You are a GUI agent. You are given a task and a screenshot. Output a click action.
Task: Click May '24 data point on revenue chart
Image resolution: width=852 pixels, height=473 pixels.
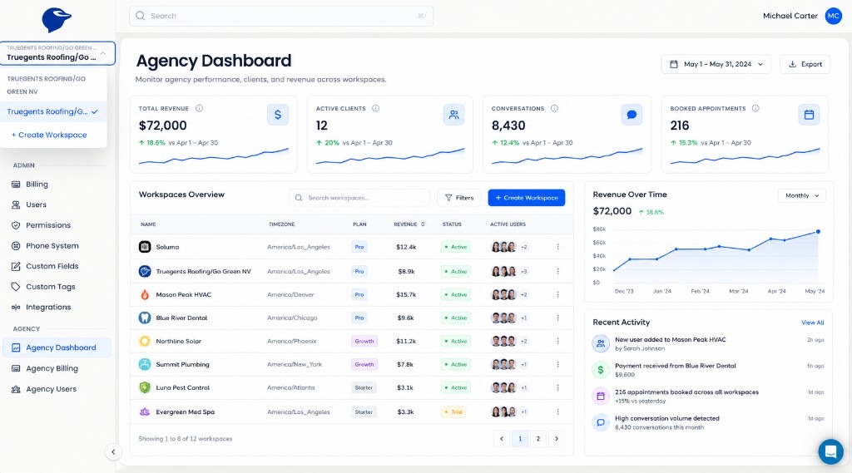pyautogui.click(x=818, y=232)
